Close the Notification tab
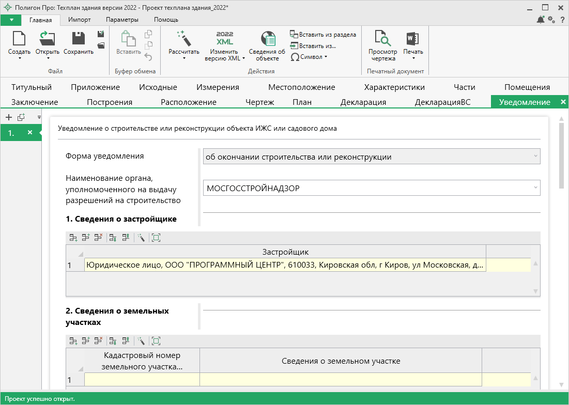This screenshot has height=405, width=569. pos(563,102)
